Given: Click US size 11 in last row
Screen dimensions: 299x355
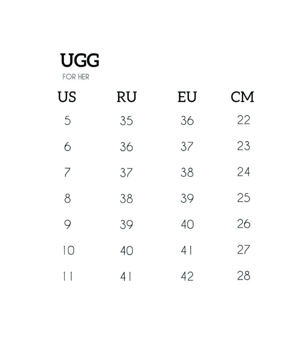Looking at the screenshot, I should click(68, 277).
